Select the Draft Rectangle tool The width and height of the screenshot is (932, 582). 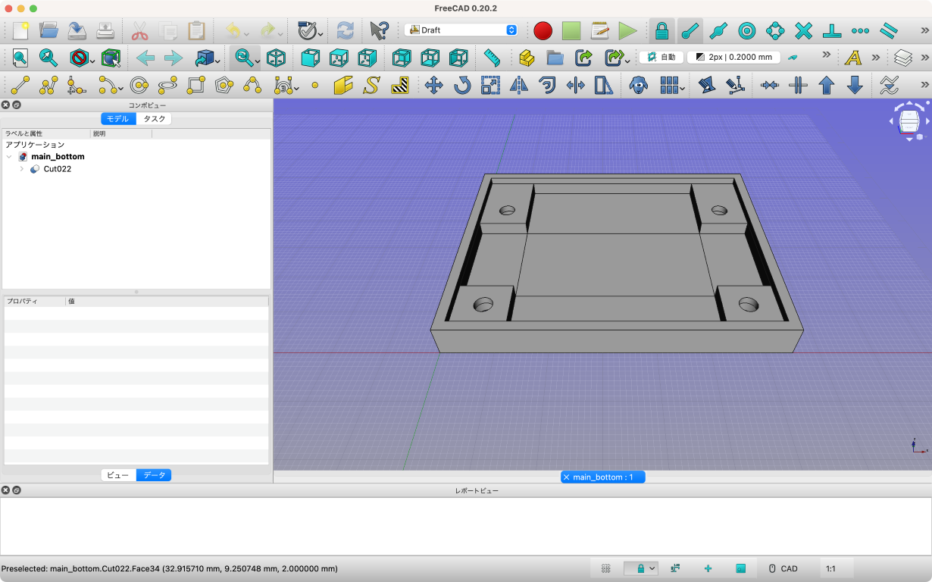tap(195, 85)
